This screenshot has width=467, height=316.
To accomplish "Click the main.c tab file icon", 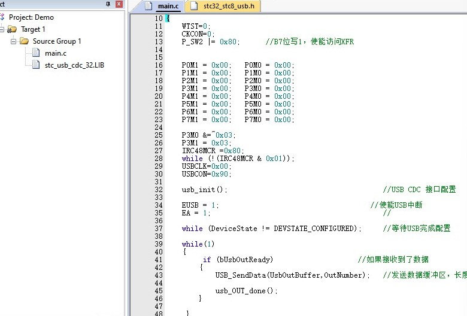I will tap(148, 6).
